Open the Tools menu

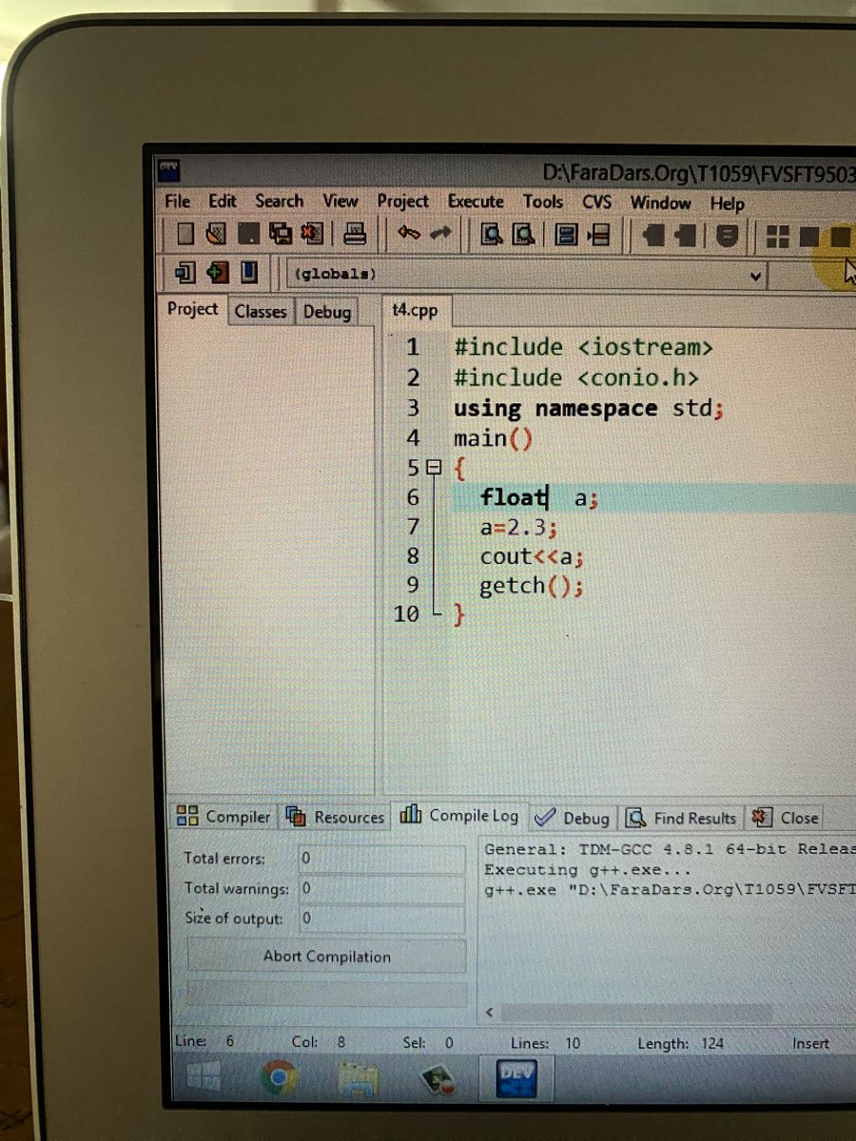click(543, 203)
